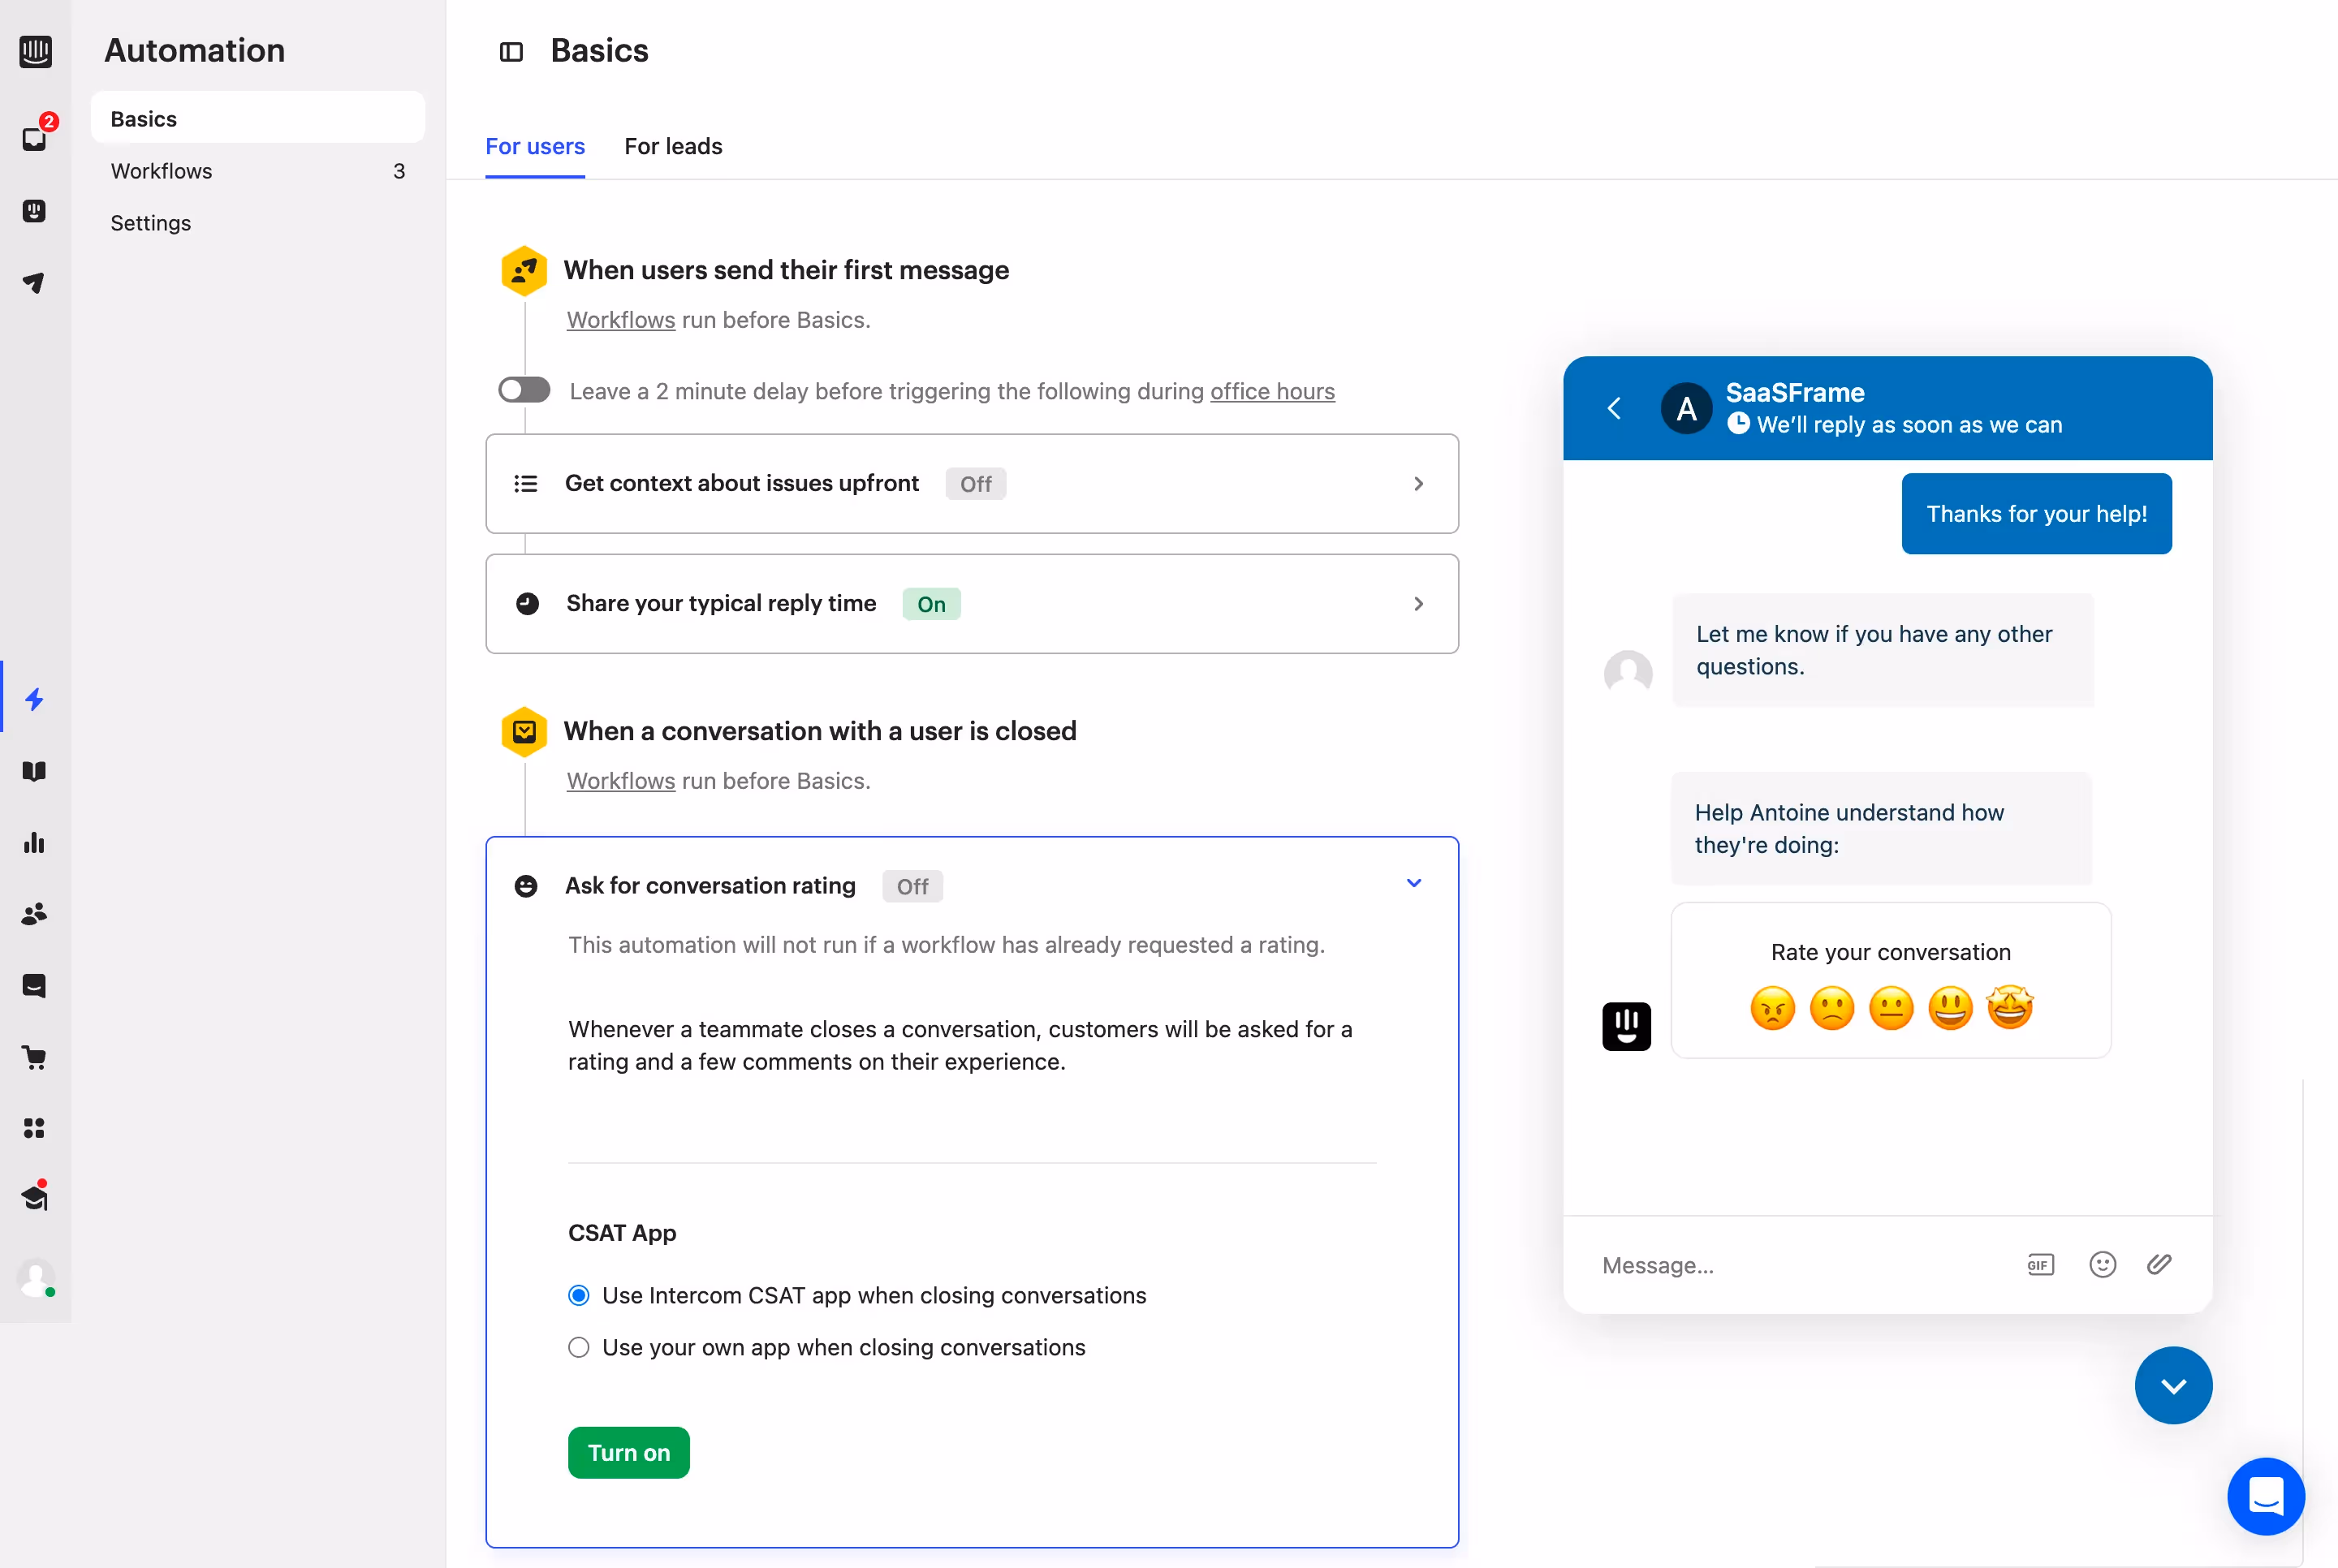Open the Inbox with 2 notifications
The height and width of the screenshot is (1568, 2338).
point(35,138)
